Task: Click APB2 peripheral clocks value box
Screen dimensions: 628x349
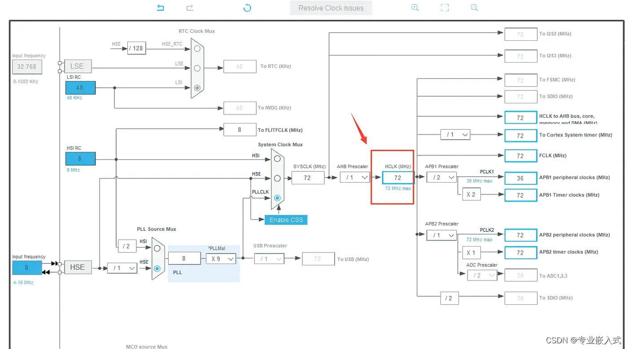Action: [520, 235]
